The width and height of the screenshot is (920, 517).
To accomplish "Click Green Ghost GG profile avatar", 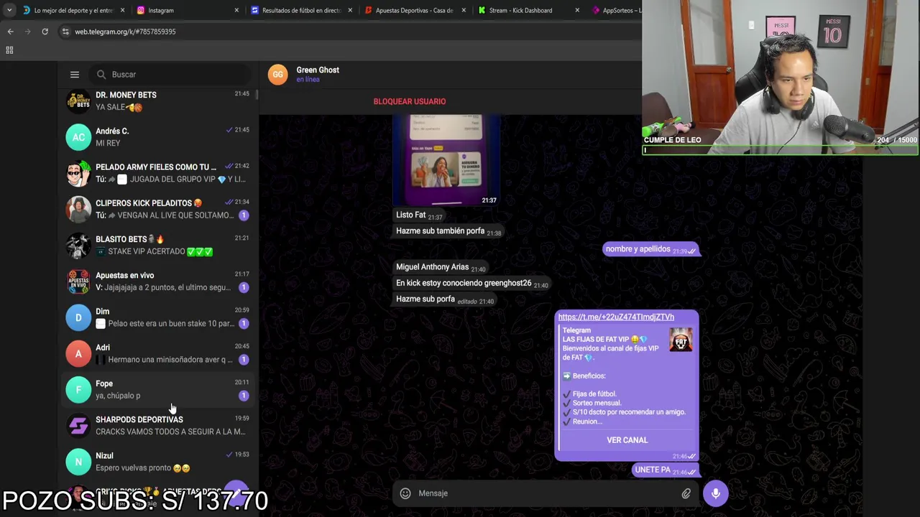I will 277,74.
